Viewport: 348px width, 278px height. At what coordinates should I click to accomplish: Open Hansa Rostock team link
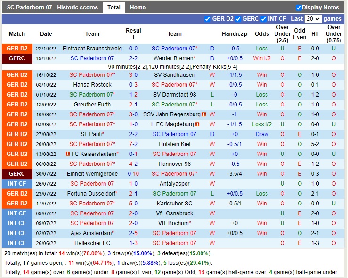(x=92, y=85)
